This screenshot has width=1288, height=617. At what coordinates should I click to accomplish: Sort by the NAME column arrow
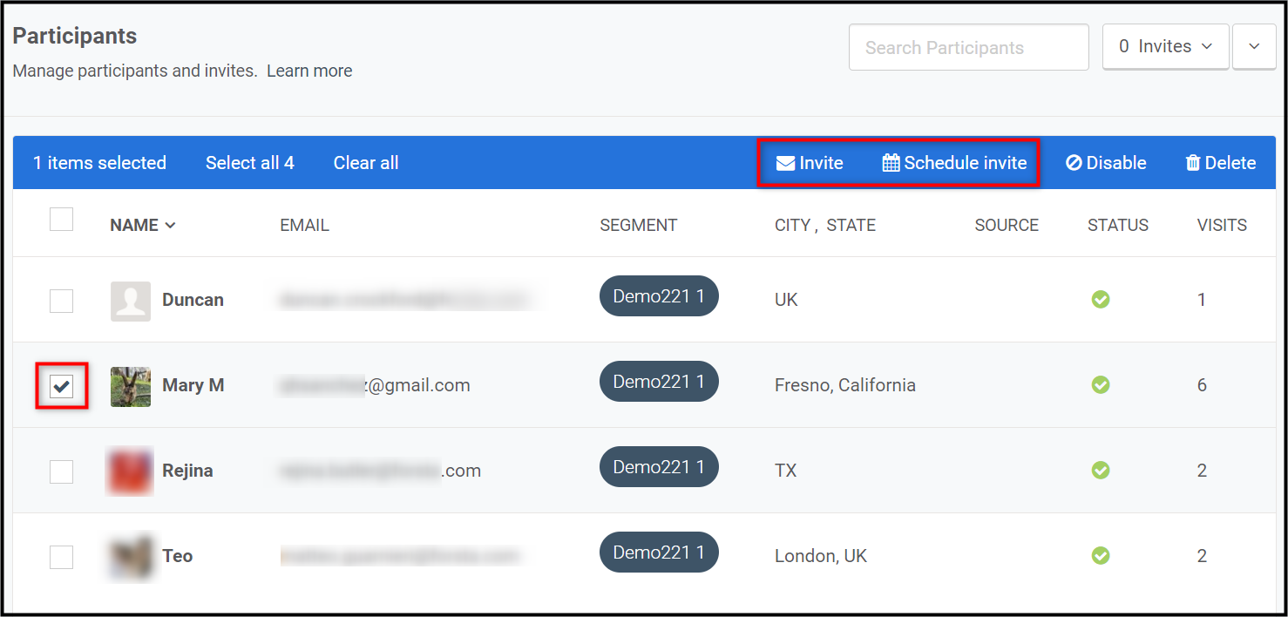(x=170, y=226)
